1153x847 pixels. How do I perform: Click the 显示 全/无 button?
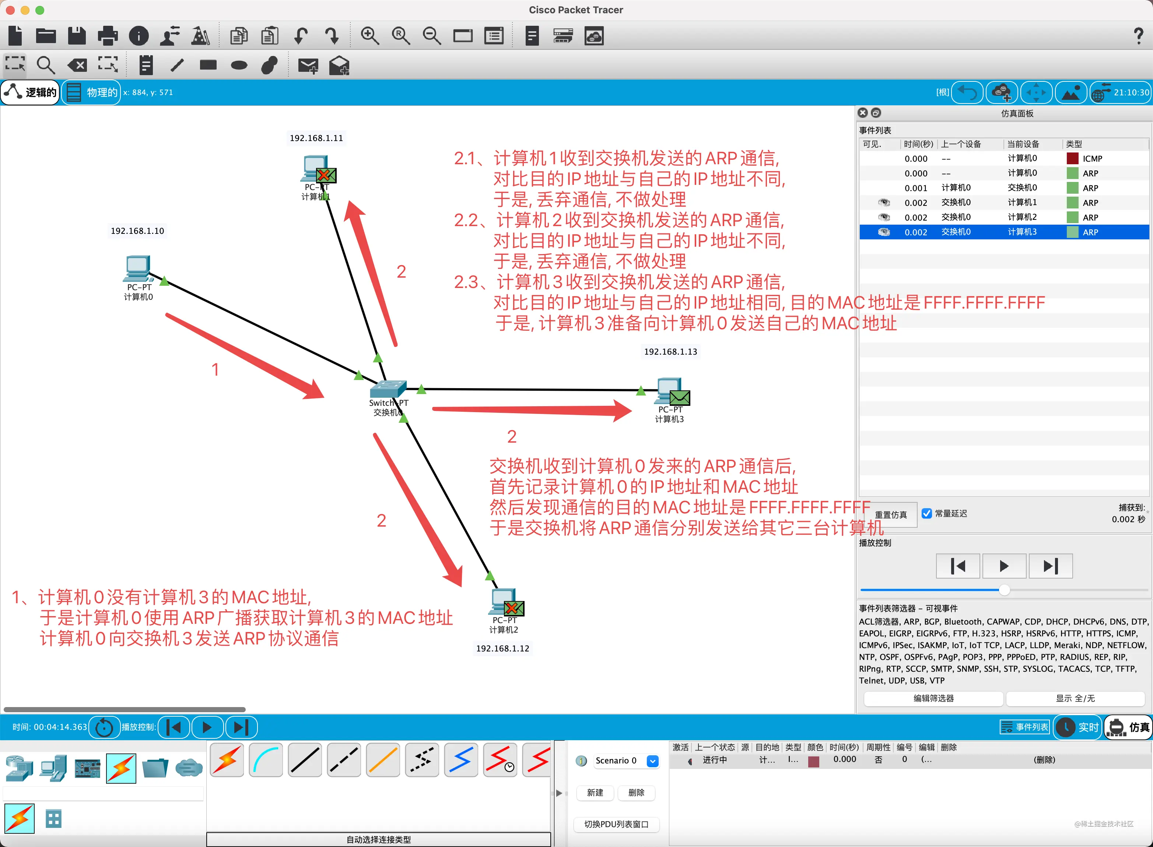click(1075, 698)
